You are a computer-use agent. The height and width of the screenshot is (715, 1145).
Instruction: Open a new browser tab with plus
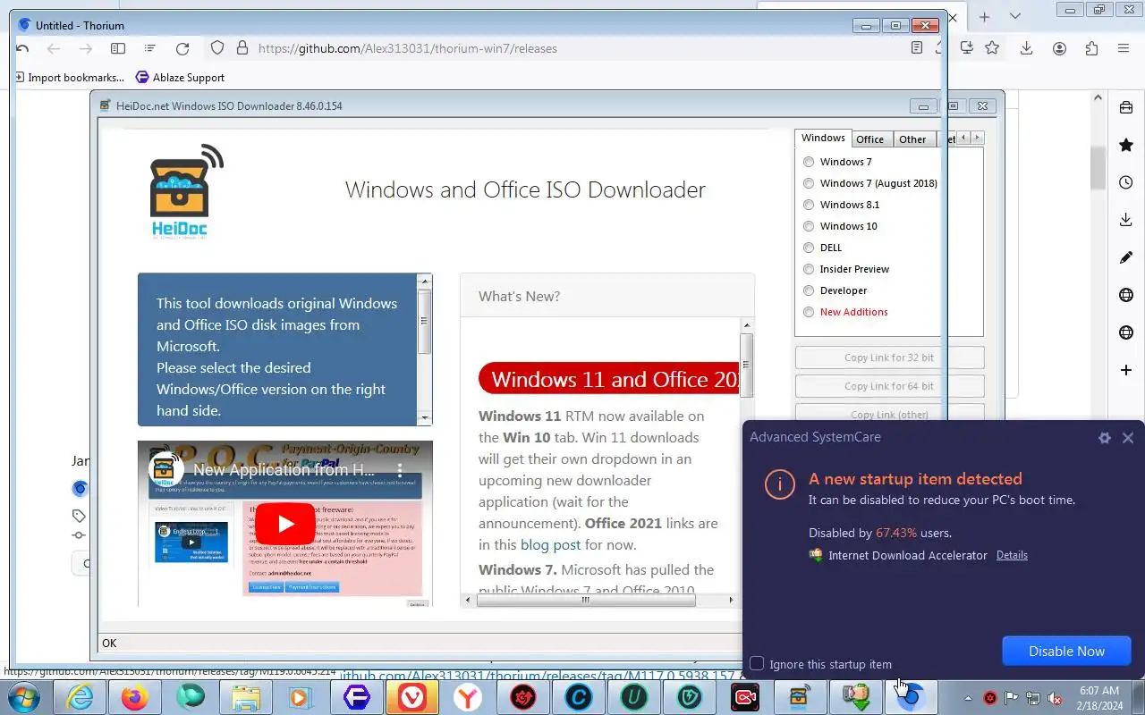click(984, 16)
